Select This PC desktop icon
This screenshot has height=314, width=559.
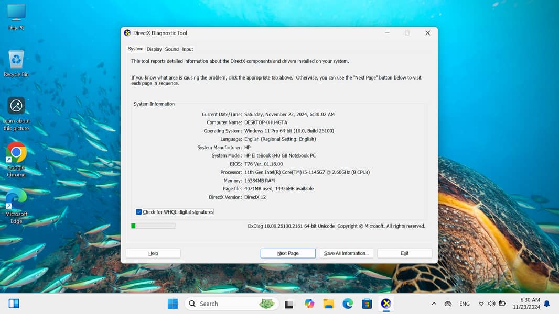[x=16, y=14]
